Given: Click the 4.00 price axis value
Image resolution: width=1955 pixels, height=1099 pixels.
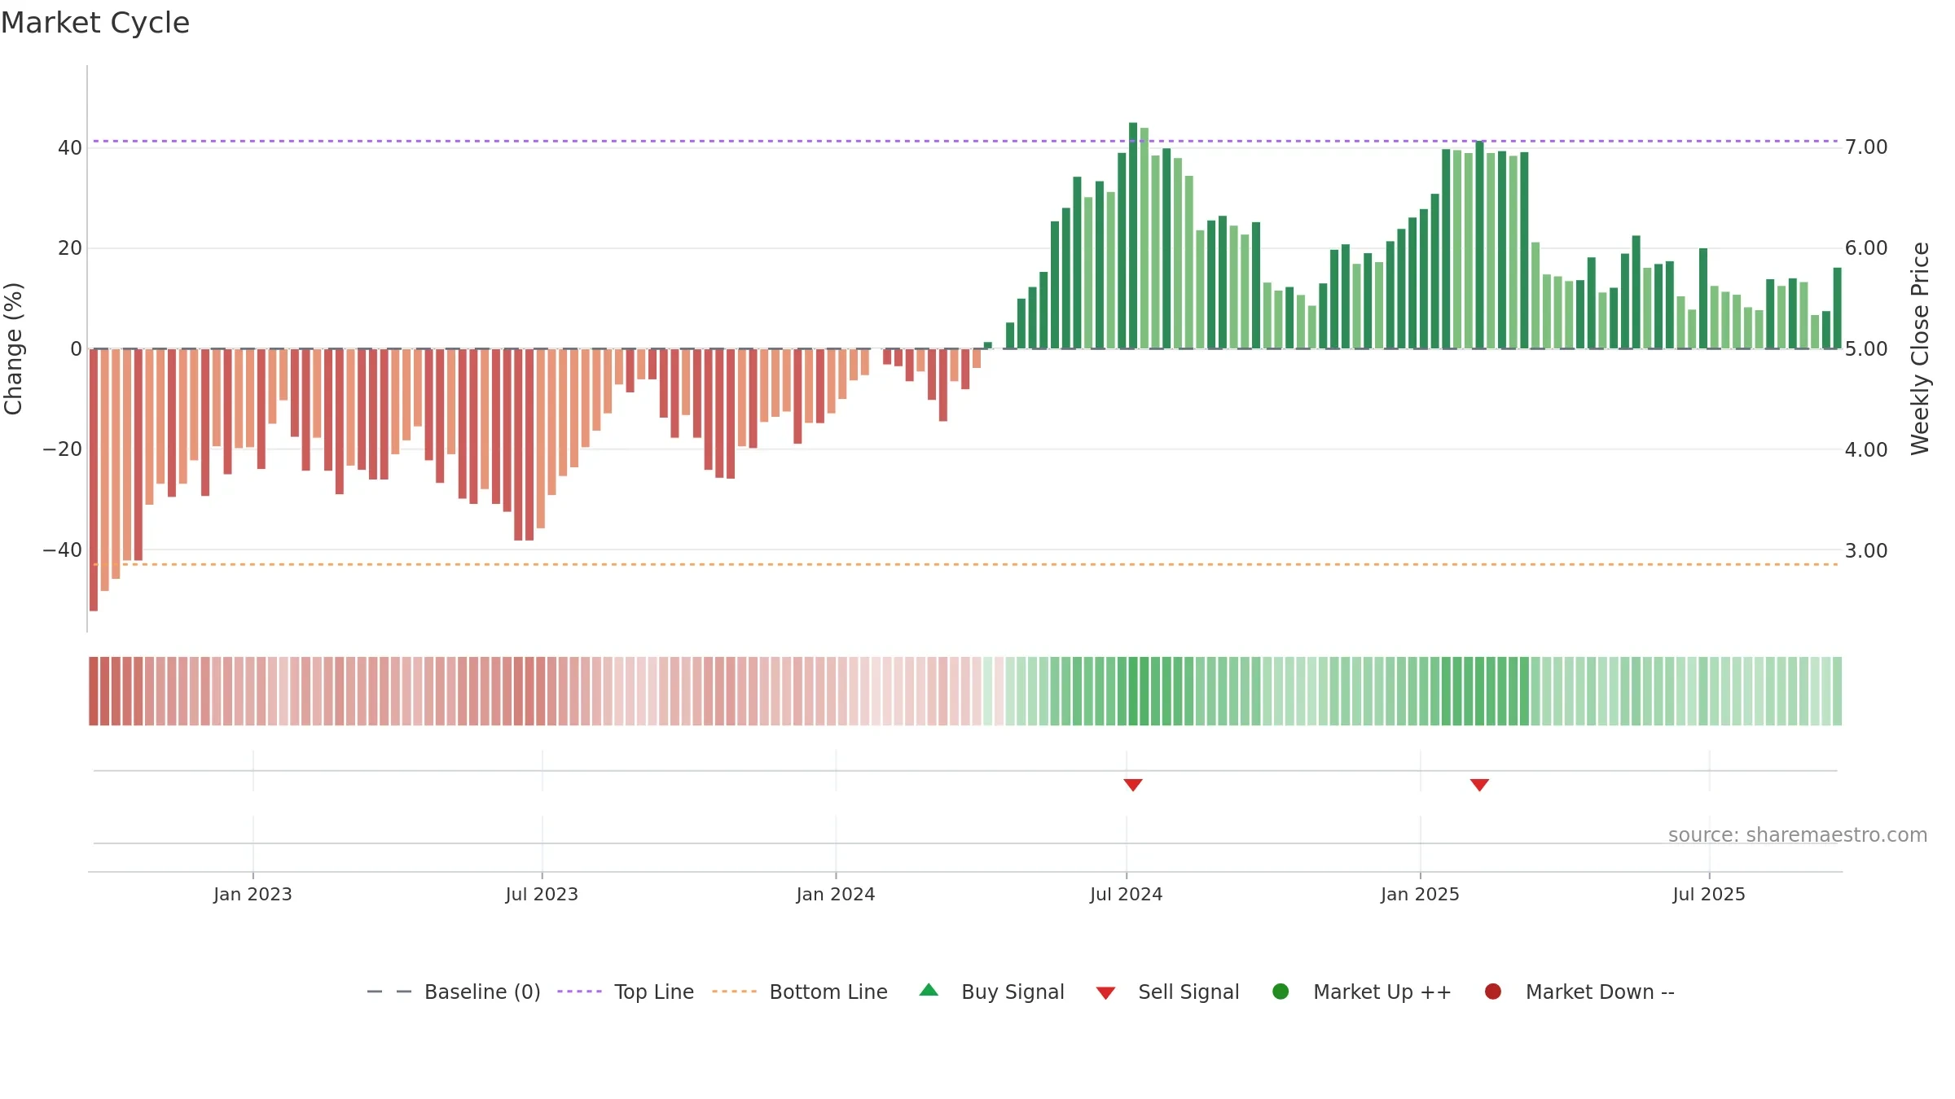Looking at the screenshot, I should click(x=1866, y=450).
